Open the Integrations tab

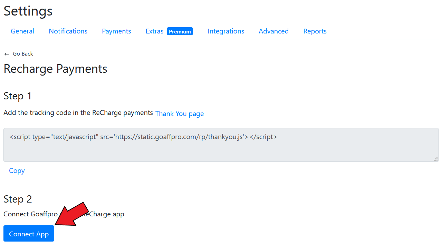(226, 31)
